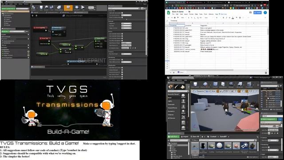Viewport: 284px width, 160px height.
Task: Open Insert menu in Google Sheets
Action: point(186,14)
